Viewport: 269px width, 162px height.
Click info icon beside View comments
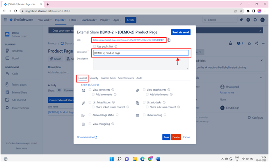tap(113, 90)
